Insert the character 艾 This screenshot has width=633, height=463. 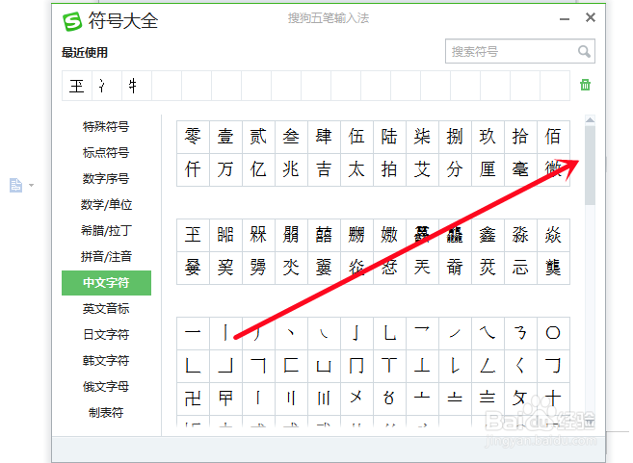422,169
